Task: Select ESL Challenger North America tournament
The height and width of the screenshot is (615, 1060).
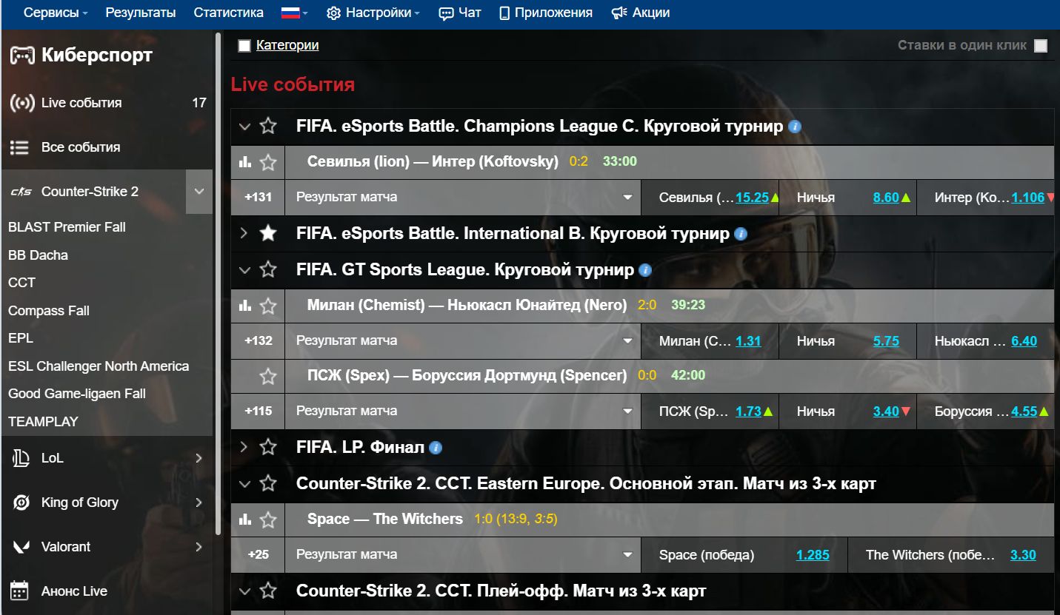Action: tap(99, 366)
